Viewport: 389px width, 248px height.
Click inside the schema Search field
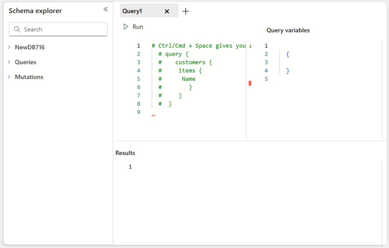[58, 29]
